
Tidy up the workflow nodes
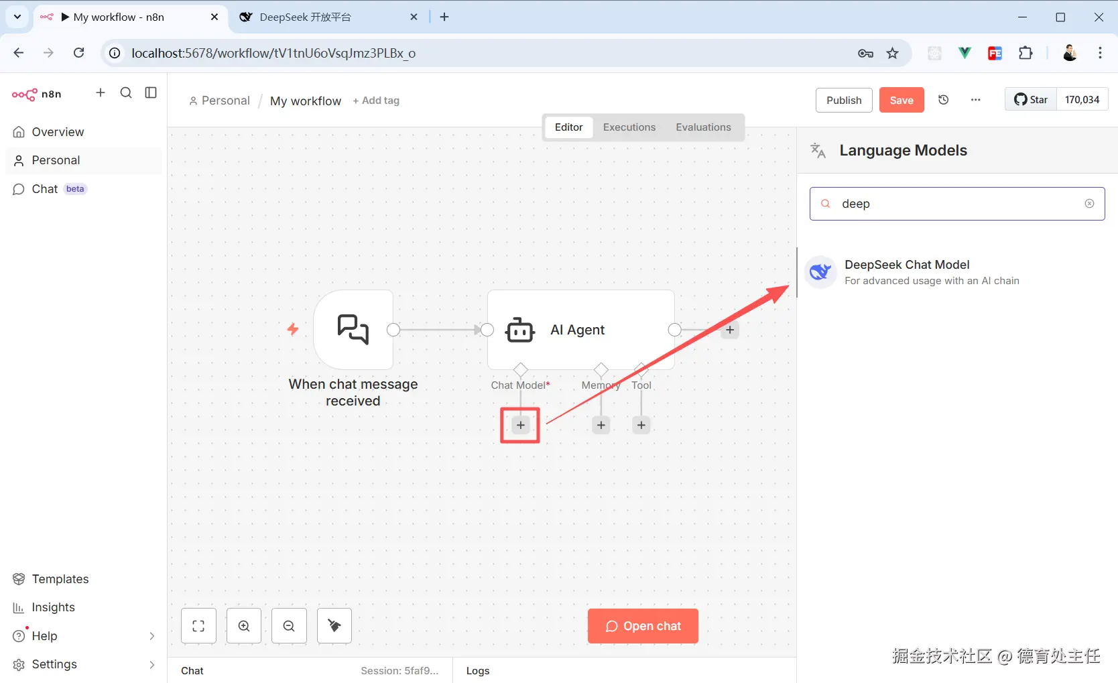[x=334, y=626]
